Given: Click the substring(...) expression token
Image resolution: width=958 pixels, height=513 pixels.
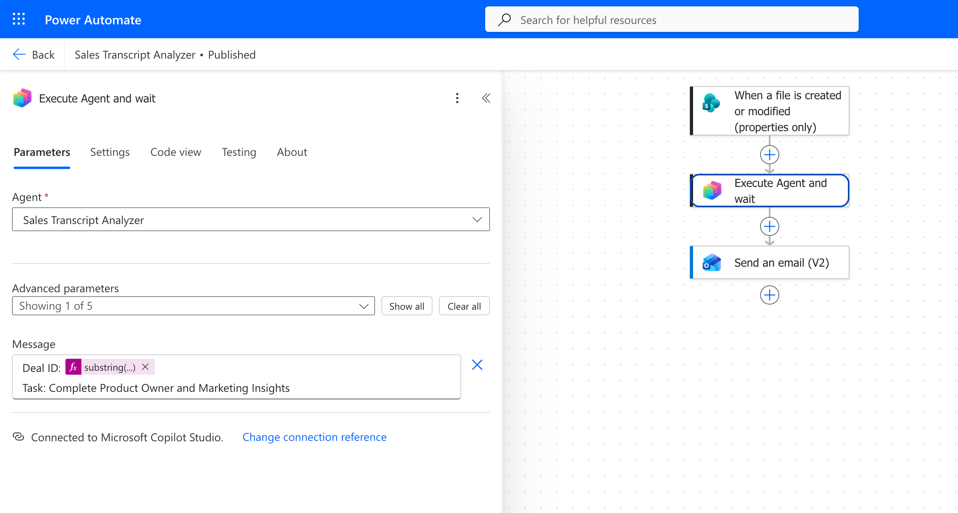Looking at the screenshot, I should (110, 367).
